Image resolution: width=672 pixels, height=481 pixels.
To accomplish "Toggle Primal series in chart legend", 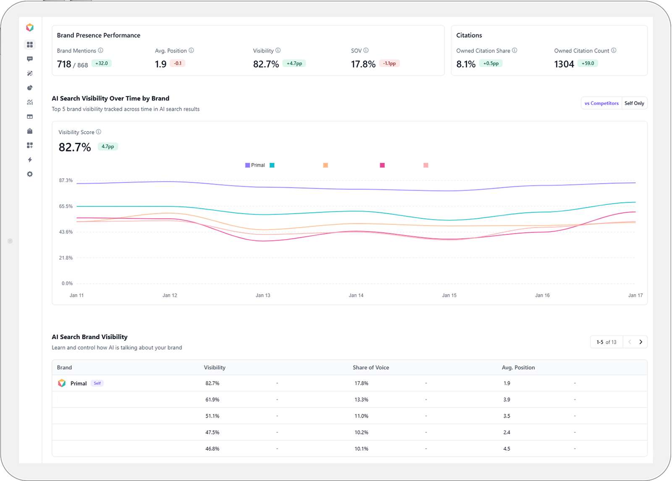I will (x=255, y=165).
